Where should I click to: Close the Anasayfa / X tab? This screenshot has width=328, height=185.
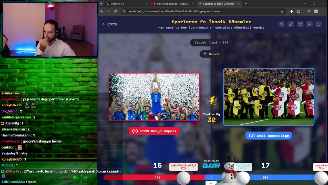[147, 4]
